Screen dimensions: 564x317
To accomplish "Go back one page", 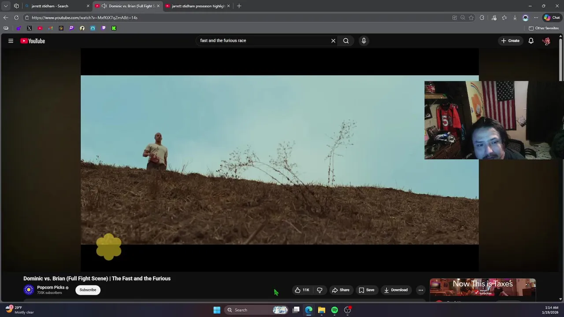I will pyautogui.click(x=5, y=18).
